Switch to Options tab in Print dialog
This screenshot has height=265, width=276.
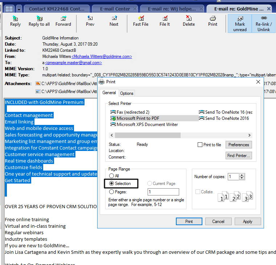[127, 93]
